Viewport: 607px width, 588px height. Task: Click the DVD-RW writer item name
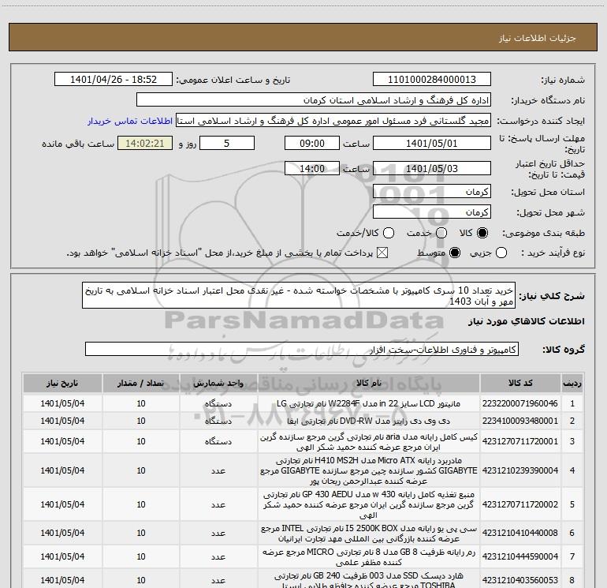pos(369,421)
